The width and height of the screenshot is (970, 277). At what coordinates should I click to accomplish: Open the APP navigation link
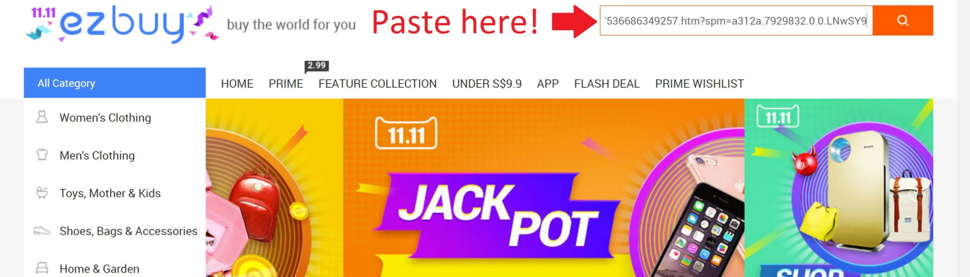(x=548, y=84)
